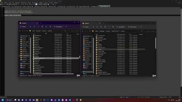Click the Delete trash icon in countries window
182x102 pixels.
[x=50, y=27]
